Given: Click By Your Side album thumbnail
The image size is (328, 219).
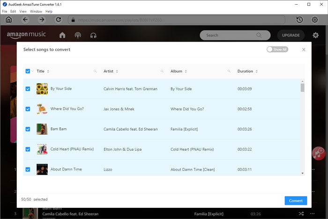Looking at the screenshot, I should (42, 89).
